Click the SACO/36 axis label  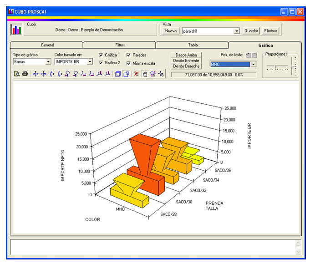tap(223, 170)
